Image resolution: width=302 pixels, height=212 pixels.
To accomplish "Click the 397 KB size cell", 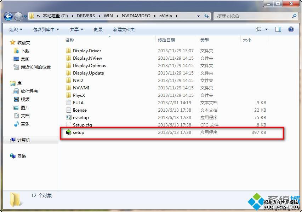I will click(x=259, y=132).
